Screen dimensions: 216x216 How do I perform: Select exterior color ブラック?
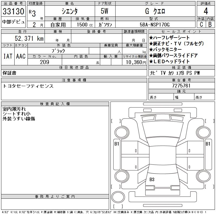point(58,51)
